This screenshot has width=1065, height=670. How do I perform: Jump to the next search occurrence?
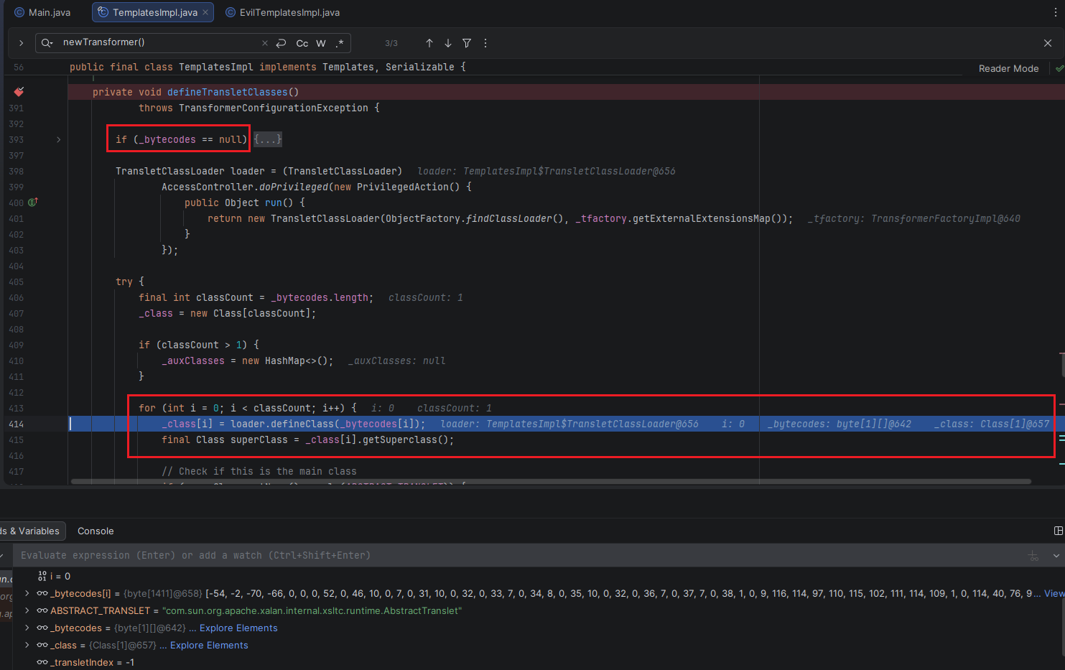(x=448, y=43)
